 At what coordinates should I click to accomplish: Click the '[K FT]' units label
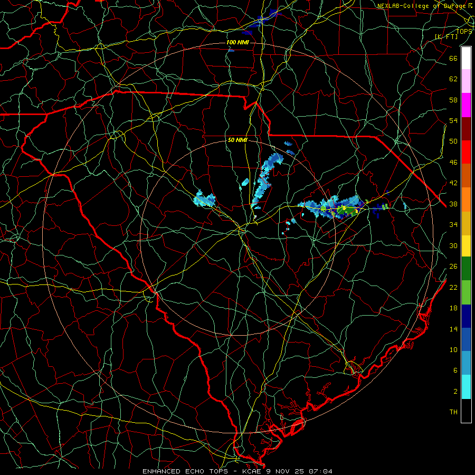tap(446, 36)
